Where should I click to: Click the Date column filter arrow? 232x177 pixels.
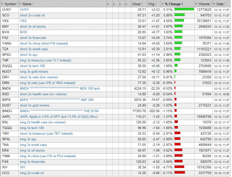pos(214,4)
